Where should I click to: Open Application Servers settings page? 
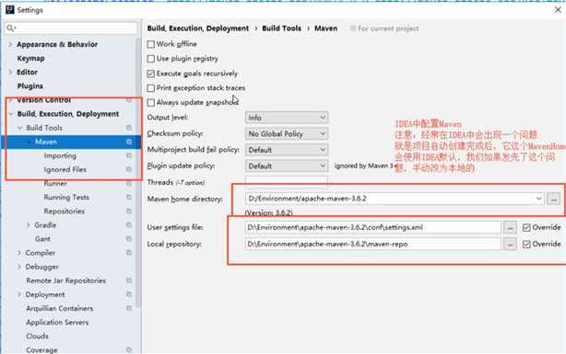coord(57,323)
